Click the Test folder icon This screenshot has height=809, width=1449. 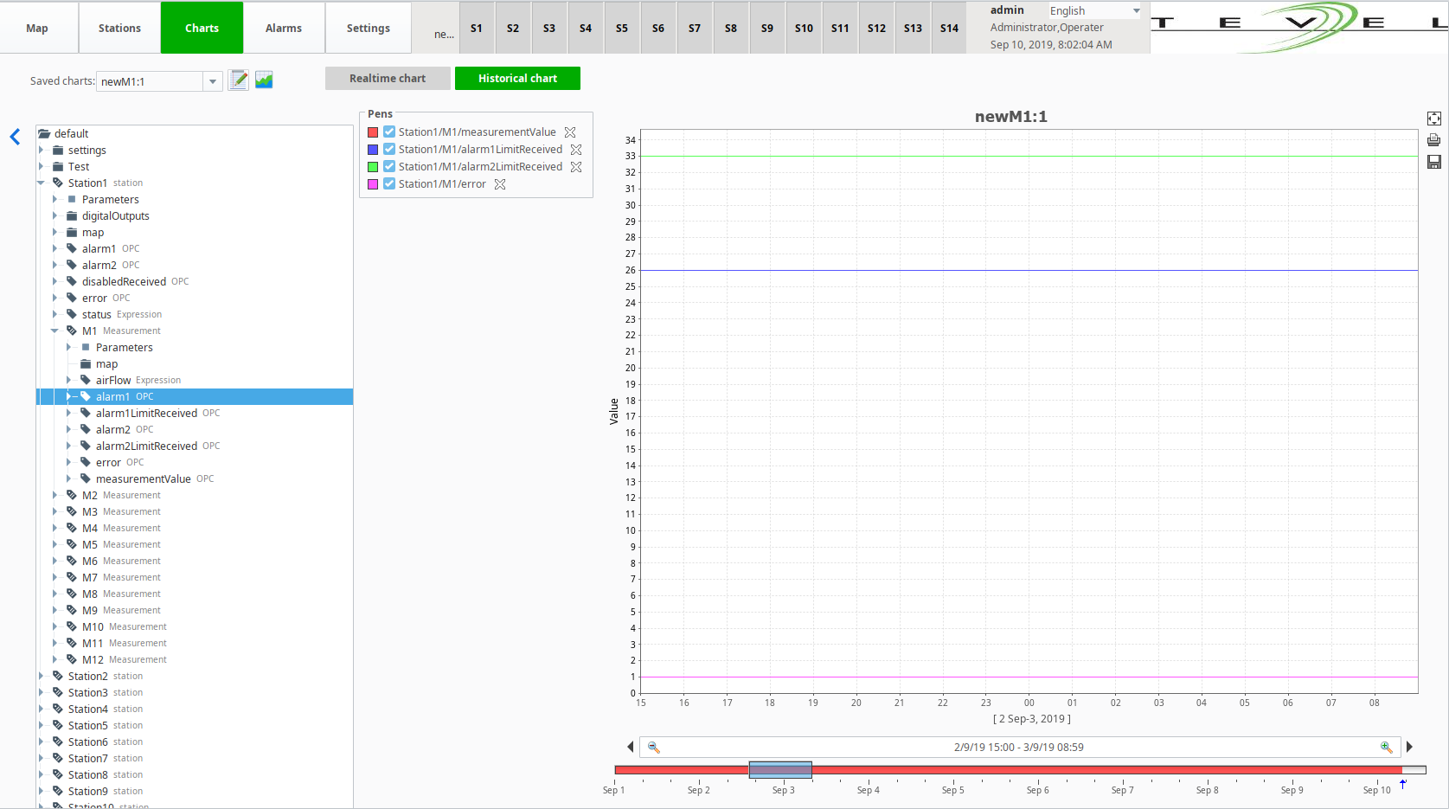tap(58, 167)
